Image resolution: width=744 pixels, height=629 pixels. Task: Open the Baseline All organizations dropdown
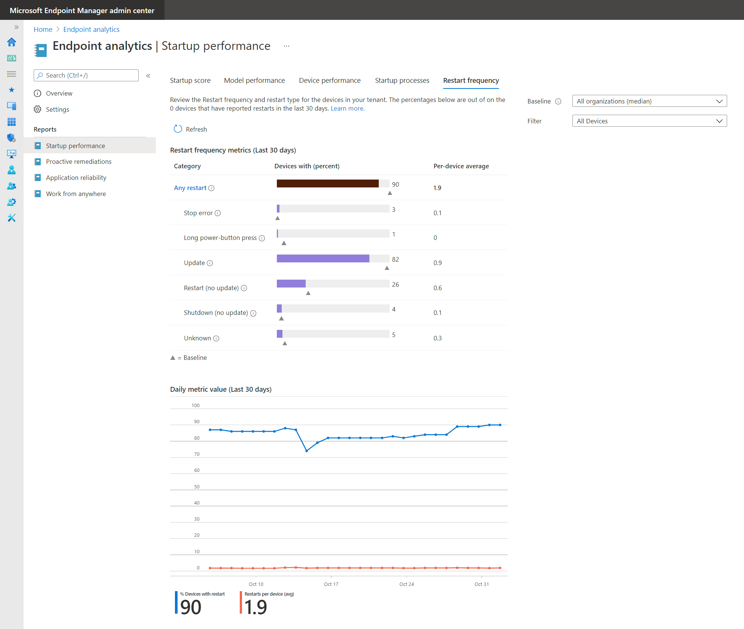pyautogui.click(x=649, y=101)
